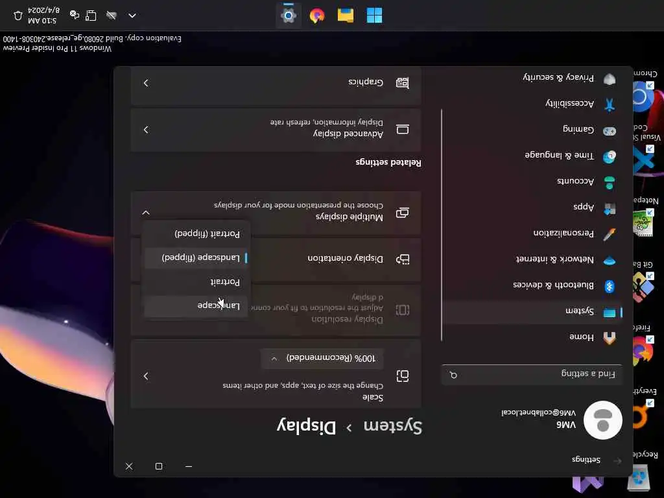Focus the Find a setting search box
Screen dimensions: 664x498
(532, 374)
